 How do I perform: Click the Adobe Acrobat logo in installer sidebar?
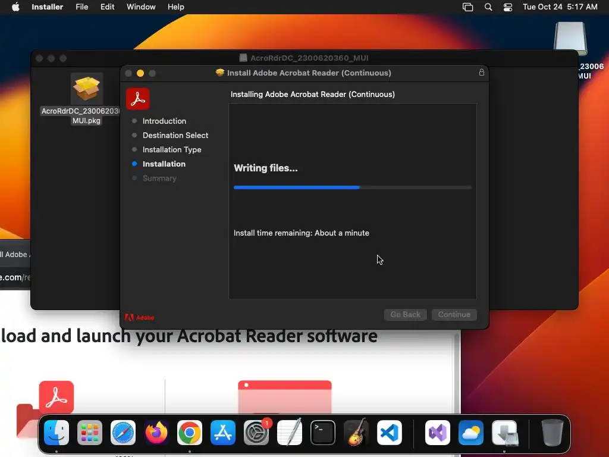138,99
